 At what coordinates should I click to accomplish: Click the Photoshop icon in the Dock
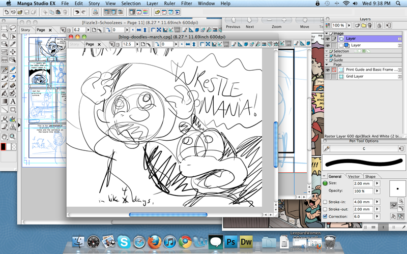[230, 242]
